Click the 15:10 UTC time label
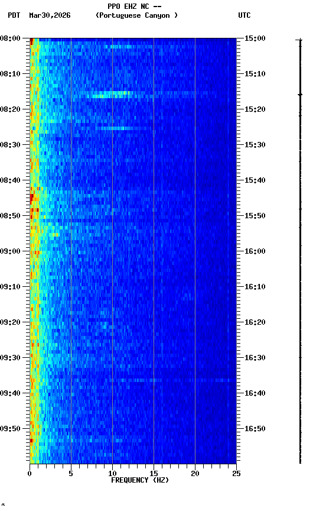Screen dimensions: 326x511 255,74
